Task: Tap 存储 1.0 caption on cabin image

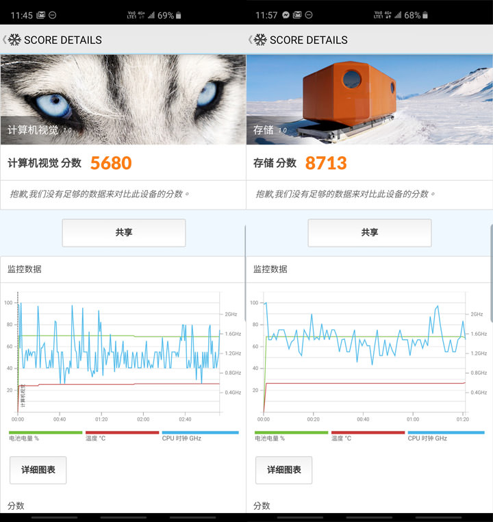Action: (270, 130)
